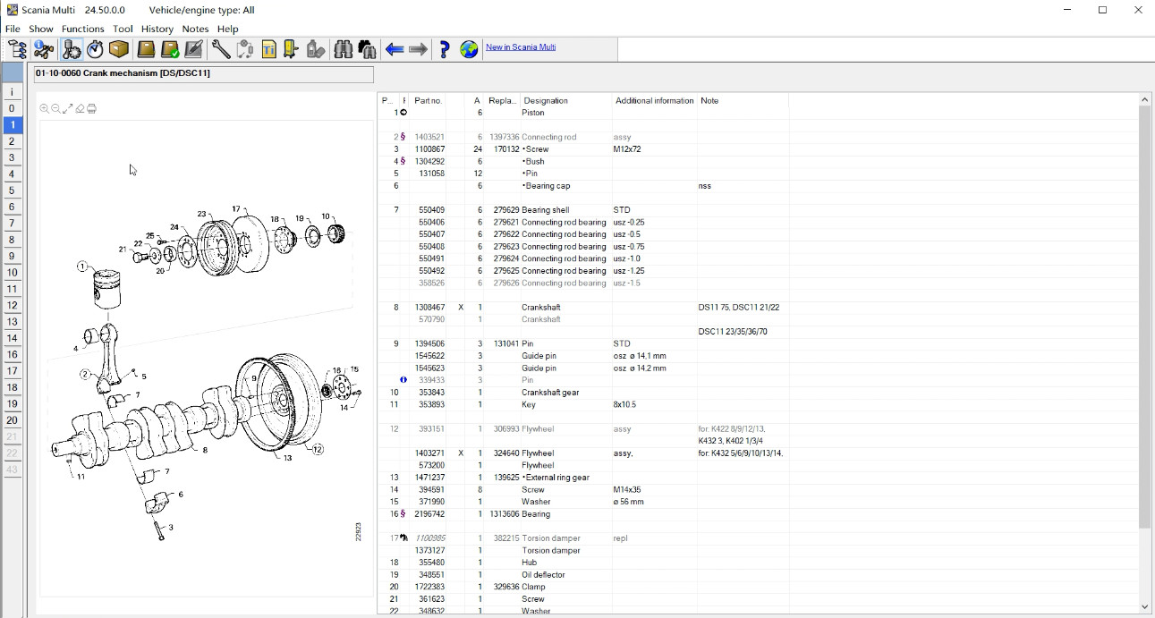Select side tab '12'

point(12,305)
